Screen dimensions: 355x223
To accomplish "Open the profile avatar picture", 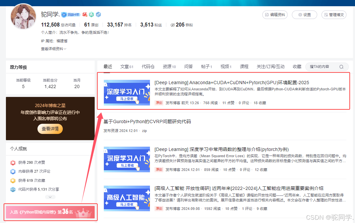I will (23, 16).
